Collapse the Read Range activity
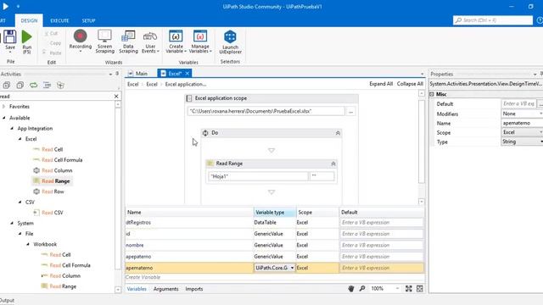 333,164
